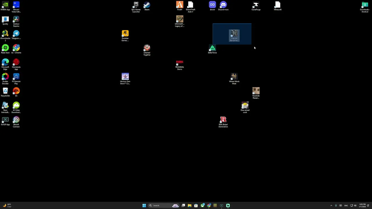Select the Steam desktop shortcut
Viewport: 372px width, 209px height.
147,6
